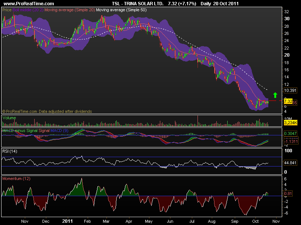Screen dimensions: 301x225
Task: Click the Sep label on time axis
Action: 234,221
